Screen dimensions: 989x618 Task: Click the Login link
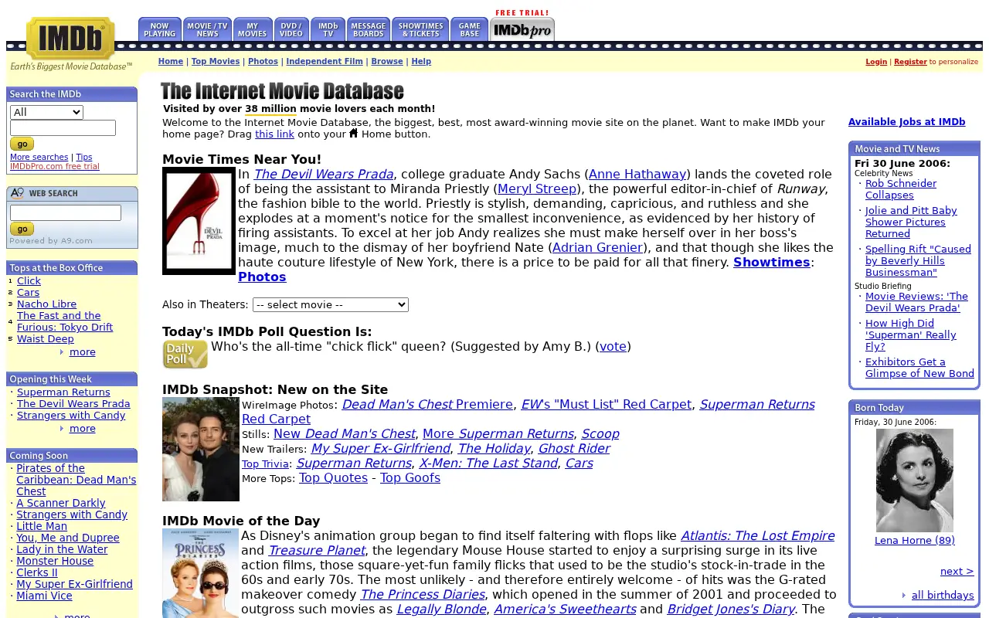(876, 62)
